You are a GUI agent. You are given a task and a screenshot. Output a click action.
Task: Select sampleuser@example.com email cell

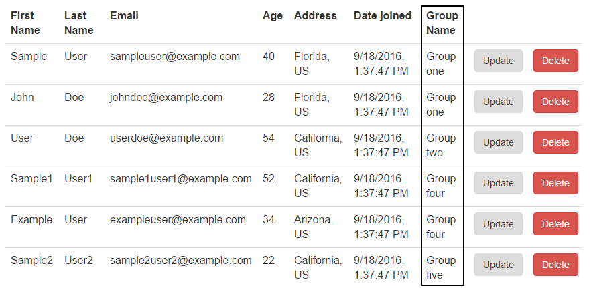point(174,57)
